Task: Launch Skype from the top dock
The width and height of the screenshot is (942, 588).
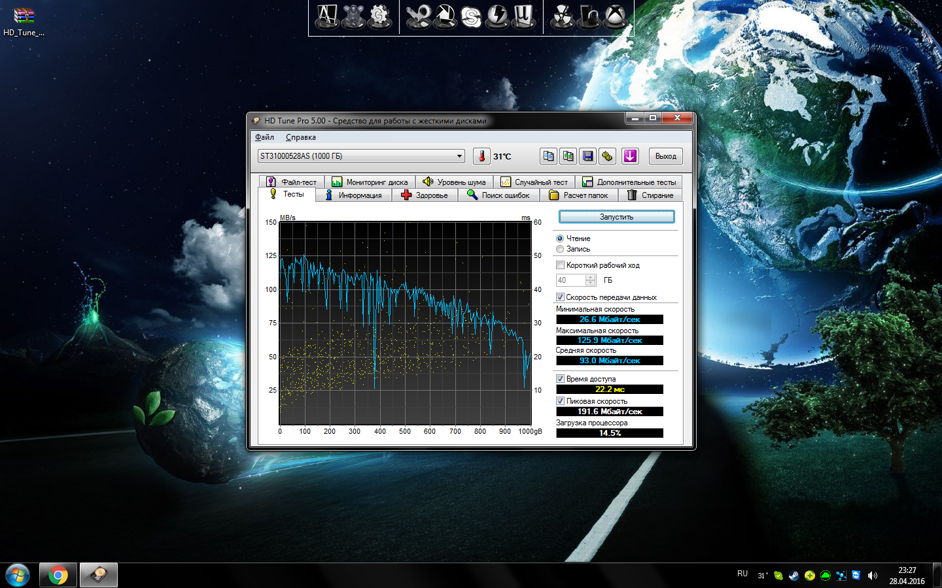Action: click(x=471, y=17)
